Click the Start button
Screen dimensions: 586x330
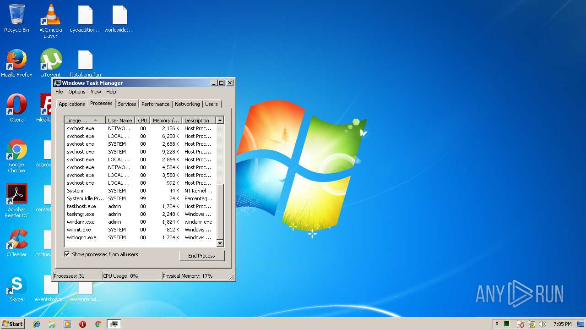12,324
